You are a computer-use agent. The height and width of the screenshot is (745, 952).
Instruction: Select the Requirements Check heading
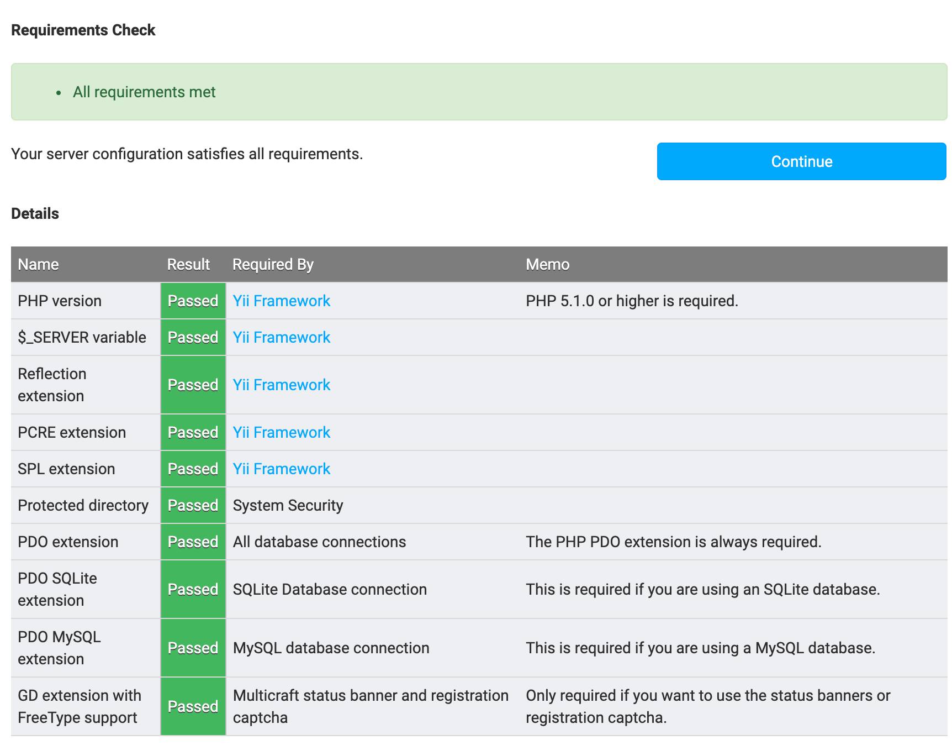[83, 30]
